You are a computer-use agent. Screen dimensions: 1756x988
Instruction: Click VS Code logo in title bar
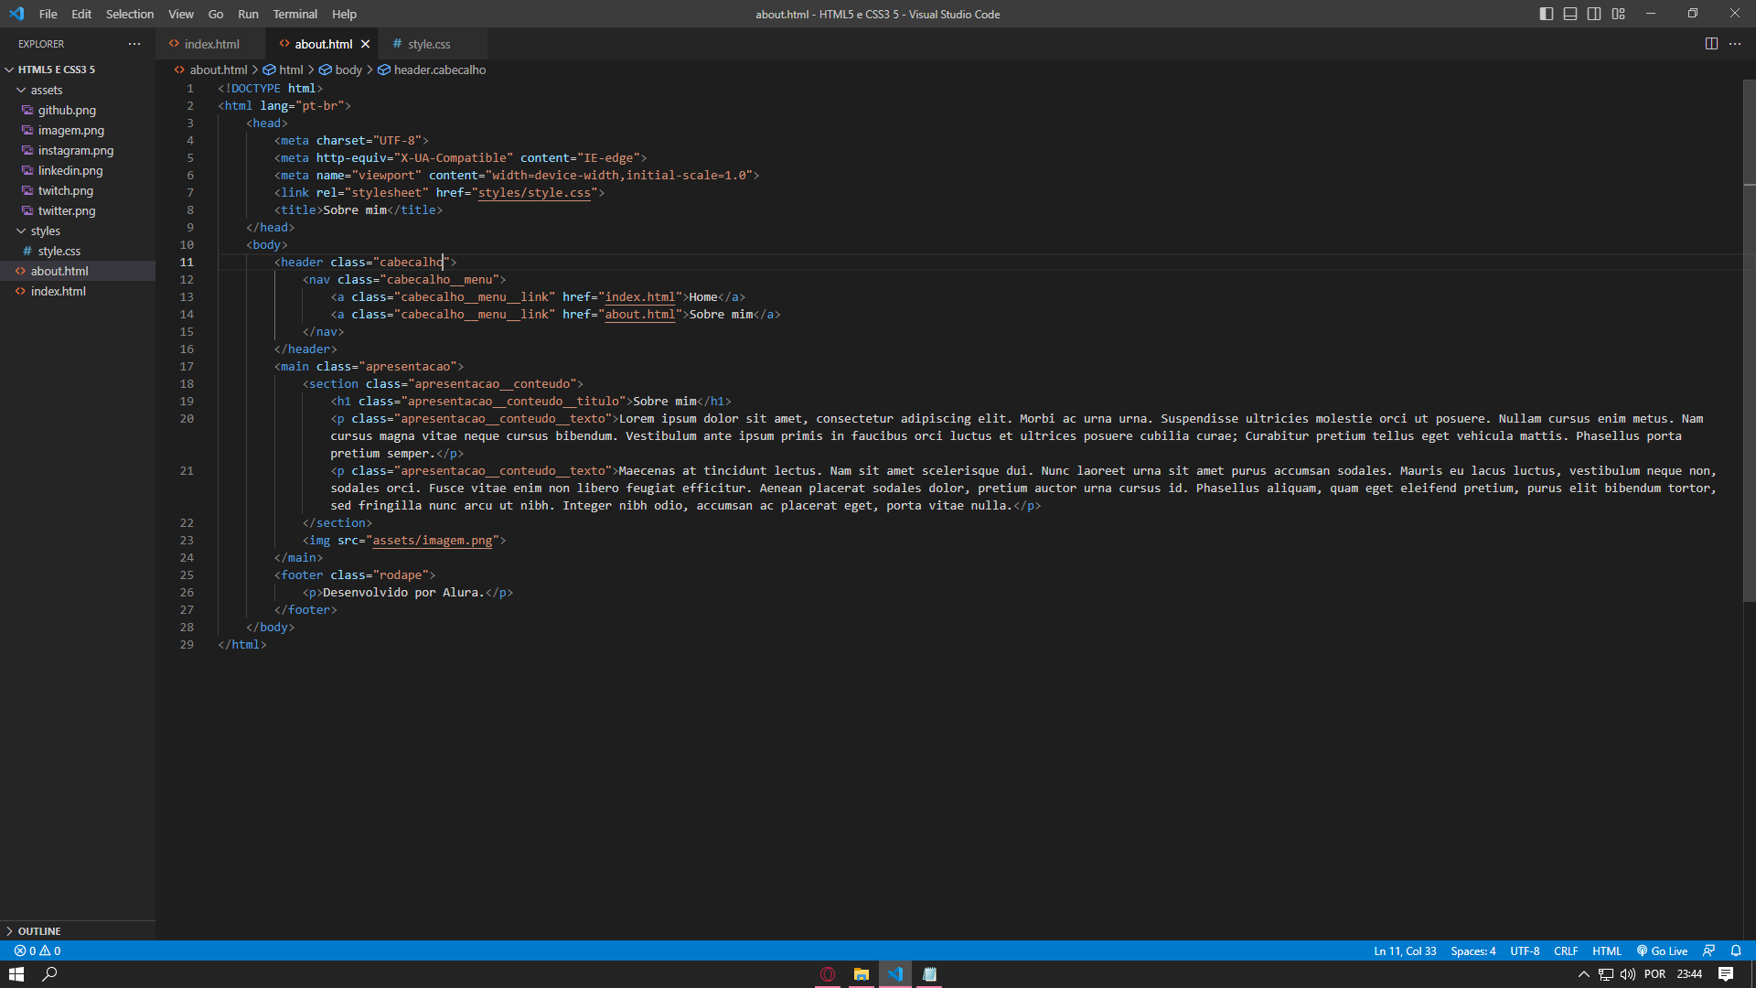pyautogui.click(x=16, y=14)
